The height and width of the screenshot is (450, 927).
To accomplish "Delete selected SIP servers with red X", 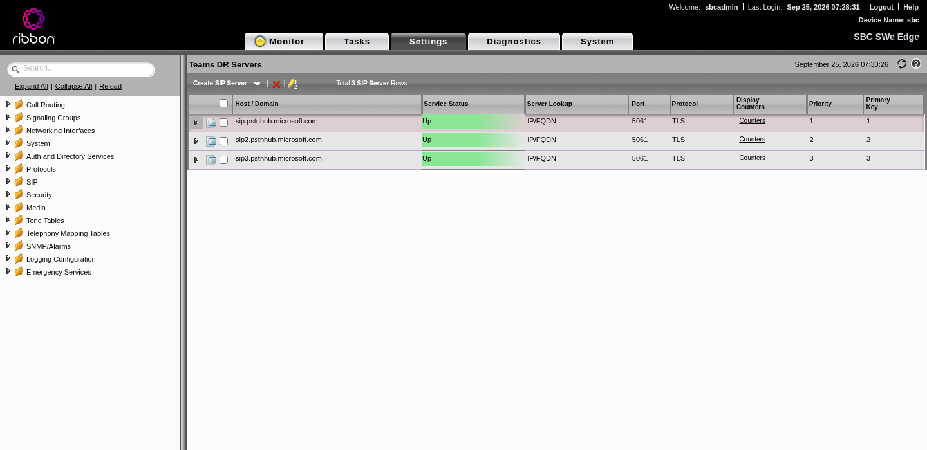I will point(276,84).
